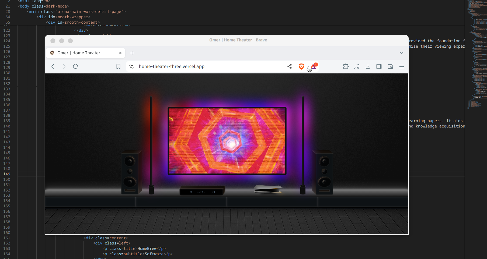This screenshot has width=487, height=259.
Task: Click the share icon in address bar
Action: 289,66
